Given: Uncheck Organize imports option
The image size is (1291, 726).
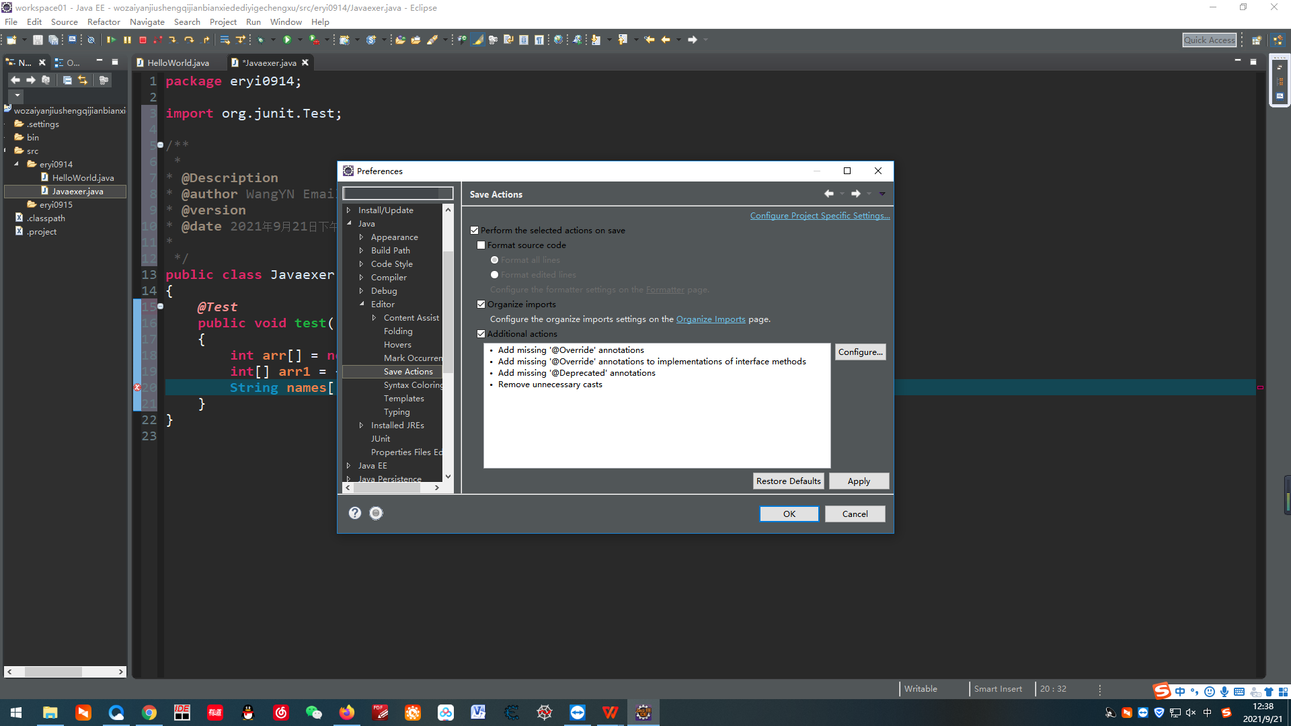Looking at the screenshot, I should click(x=481, y=305).
